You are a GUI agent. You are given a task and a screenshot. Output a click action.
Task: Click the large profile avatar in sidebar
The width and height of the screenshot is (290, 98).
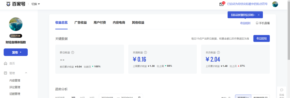click(x=16, y=24)
